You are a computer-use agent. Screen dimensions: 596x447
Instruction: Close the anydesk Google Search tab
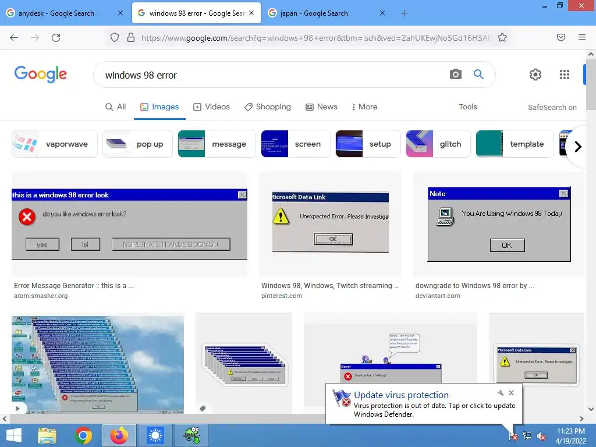(120, 13)
